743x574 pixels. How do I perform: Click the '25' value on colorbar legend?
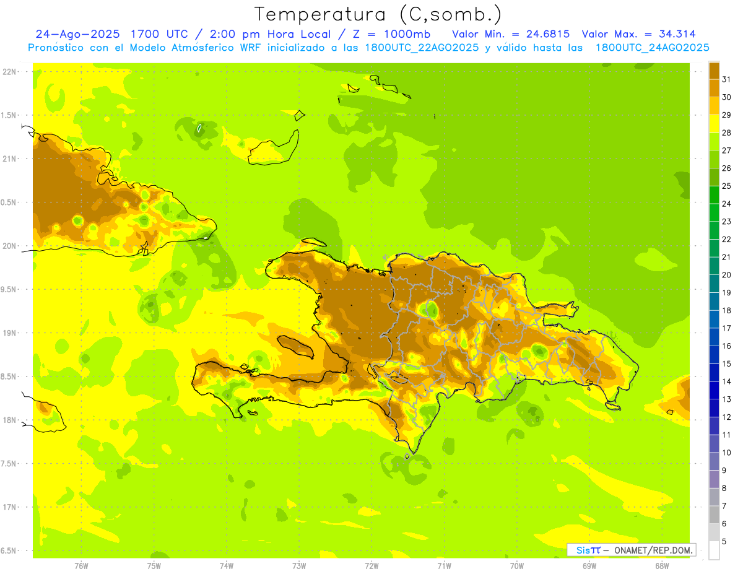726,186
